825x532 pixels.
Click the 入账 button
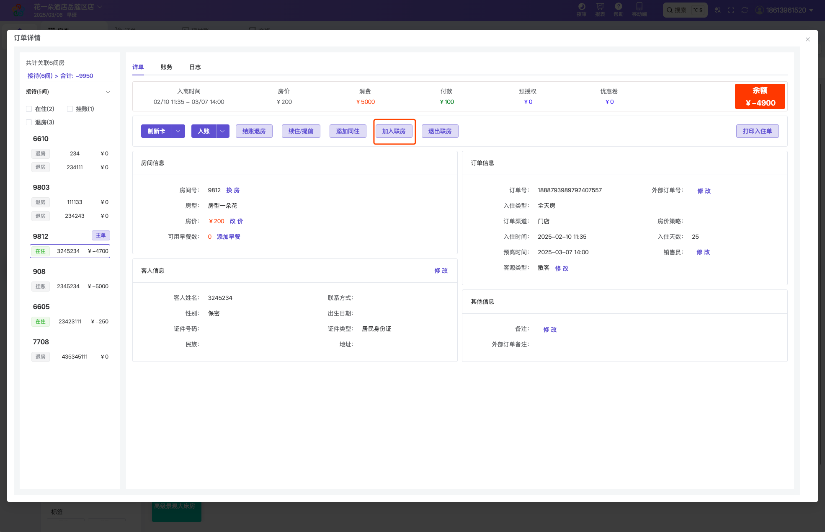(204, 131)
